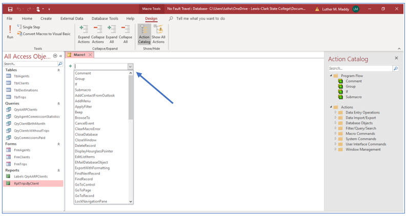
Task: Click the action list scroll down arrow
Action: point(131,202)
